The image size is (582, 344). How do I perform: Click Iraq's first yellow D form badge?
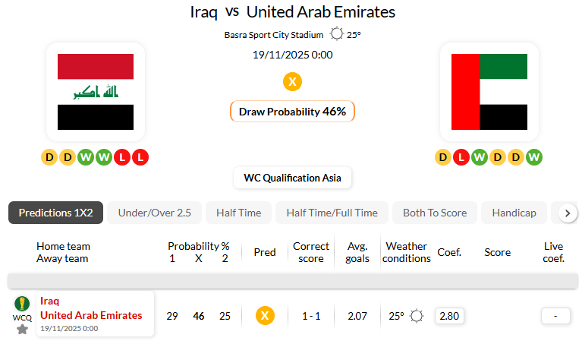click(x=49, y=157)
